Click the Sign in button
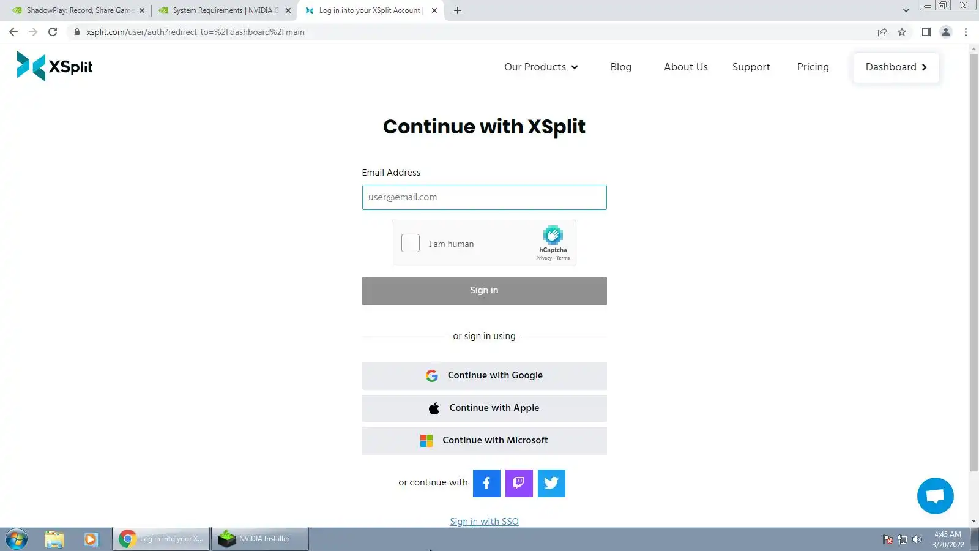Image resolution: width=979 pixels, height=551 pixels. 484,291
